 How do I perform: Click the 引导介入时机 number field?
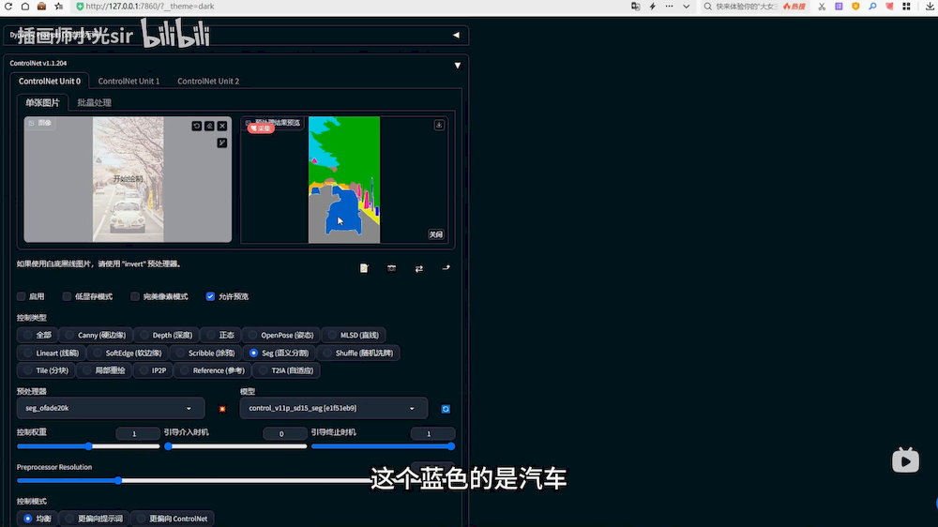(285, 433)
